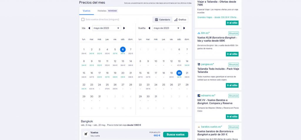Open the Hoteles tab
The image size is (301, 140).
[102, 11]
